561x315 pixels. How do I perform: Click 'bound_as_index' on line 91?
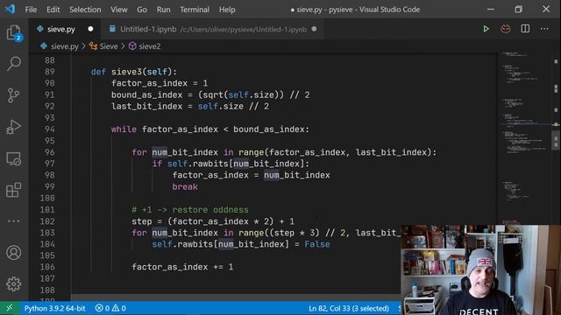coord(146,95)
